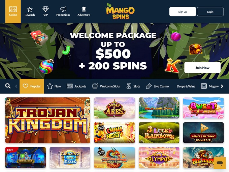Click the Login button
This screenshot has height=172, width=229.
210,12
